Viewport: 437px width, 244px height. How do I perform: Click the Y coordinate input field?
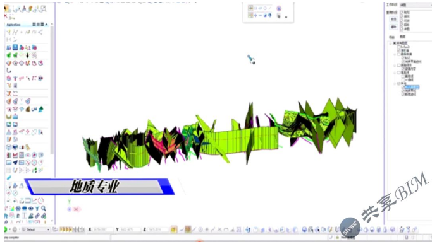click(130, 229)
